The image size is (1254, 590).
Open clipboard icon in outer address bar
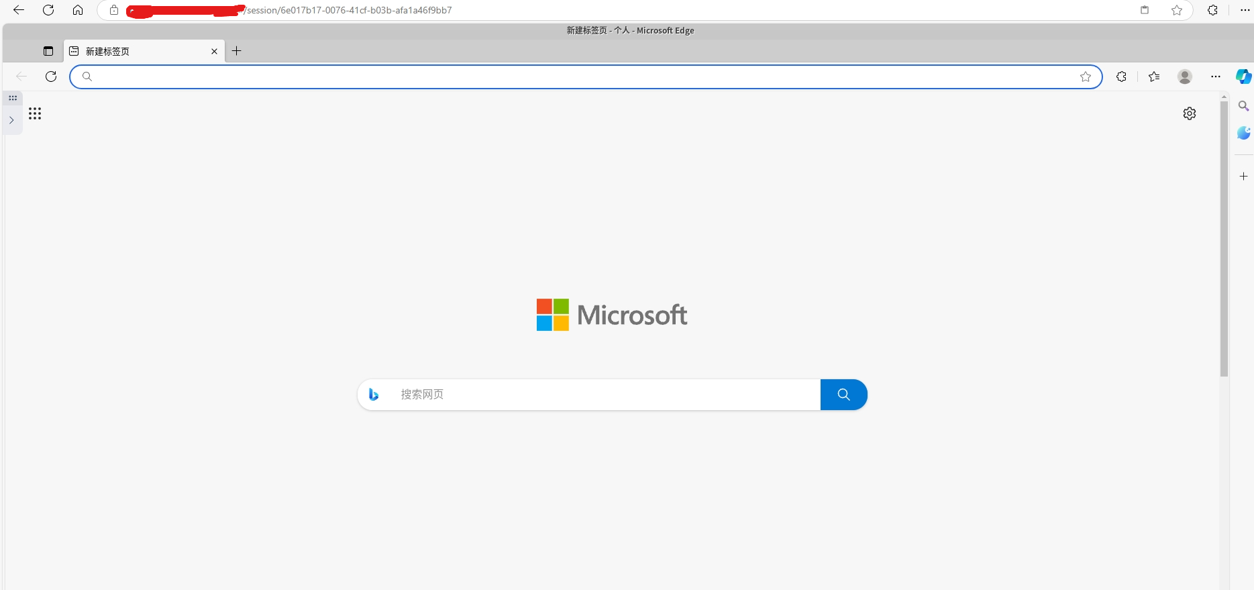point(1145,10)
